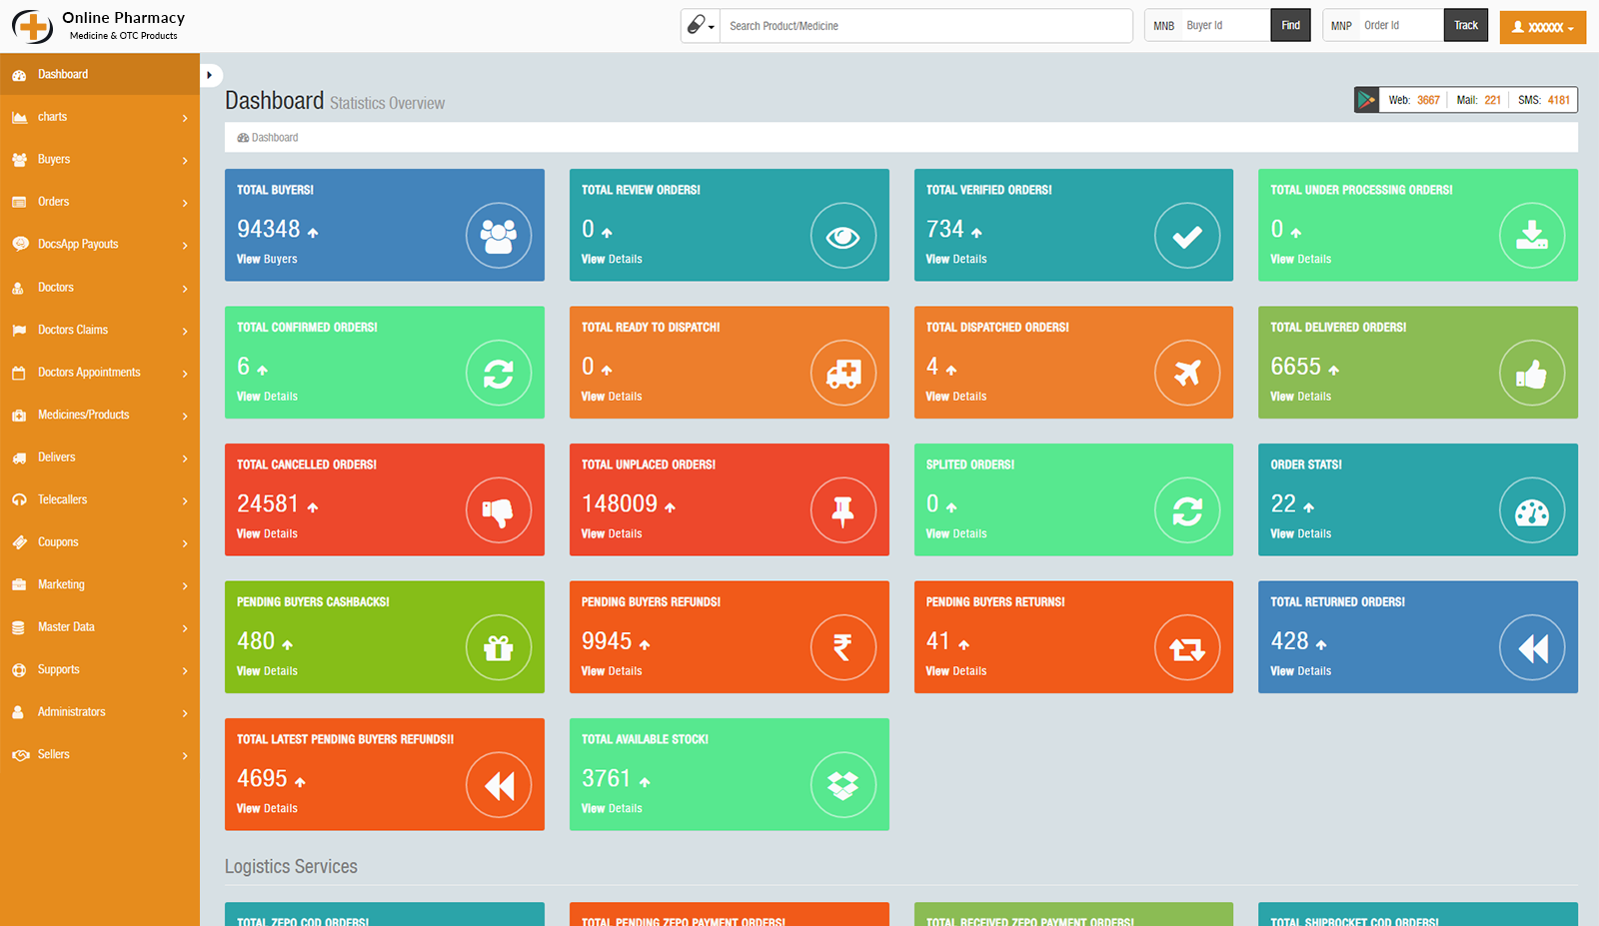Click the Order Id input field
Screen dimensions: 1599x926
[1401, 26]
